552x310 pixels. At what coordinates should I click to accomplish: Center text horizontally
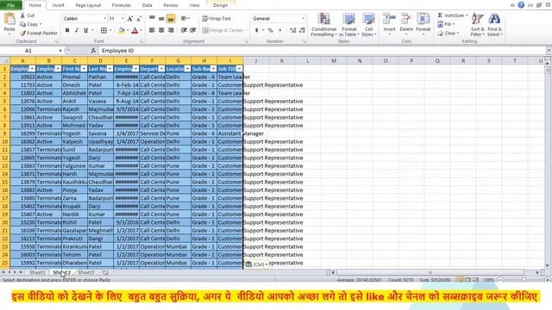click(x=161, y=31)
